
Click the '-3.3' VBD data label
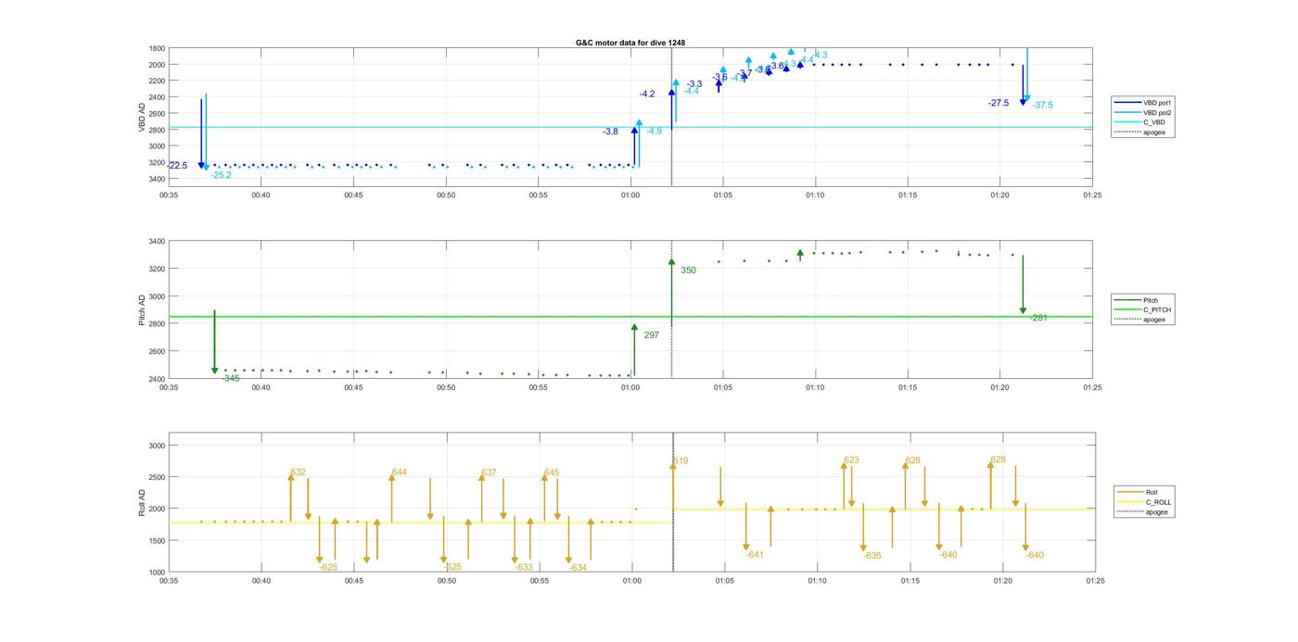click(x=694, y=84)
